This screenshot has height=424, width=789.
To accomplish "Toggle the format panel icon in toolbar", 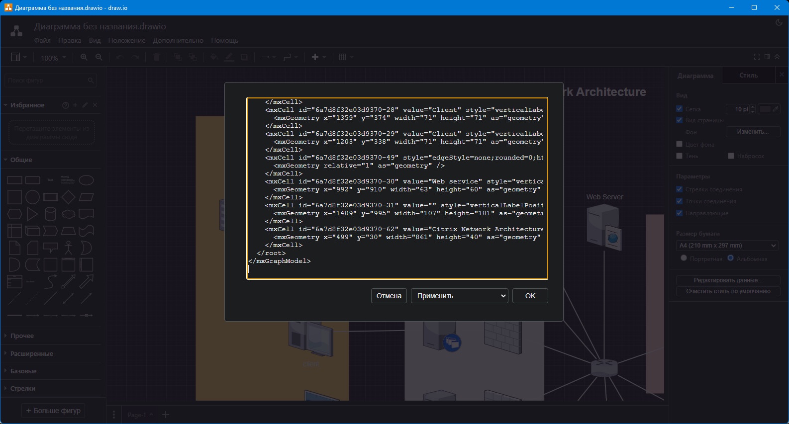I will (767, 57).
